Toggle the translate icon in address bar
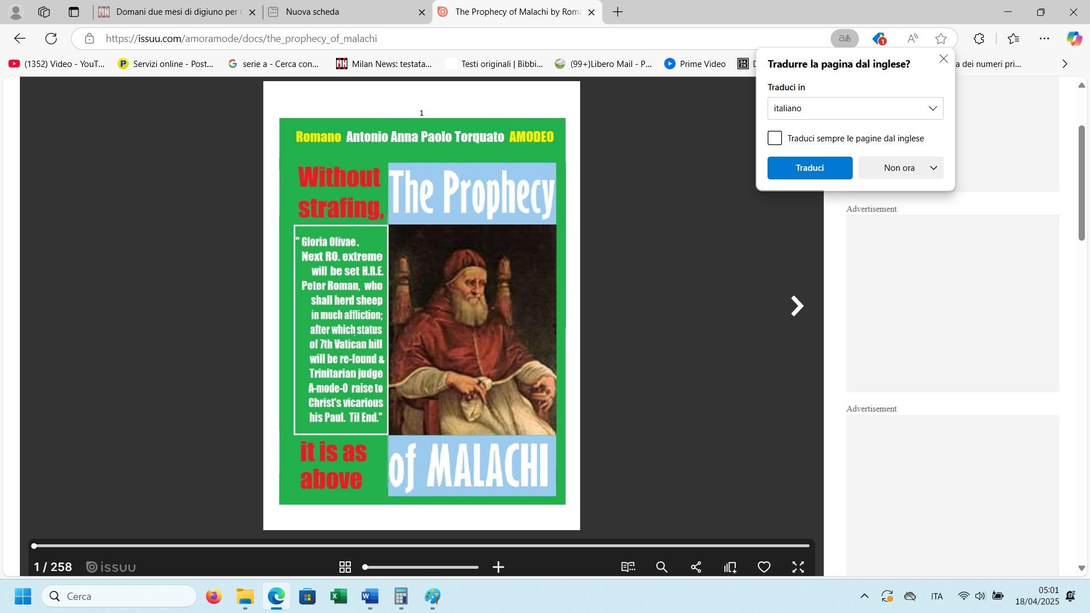The height and width of the screenshot is (613, 1090). [845, 39]
